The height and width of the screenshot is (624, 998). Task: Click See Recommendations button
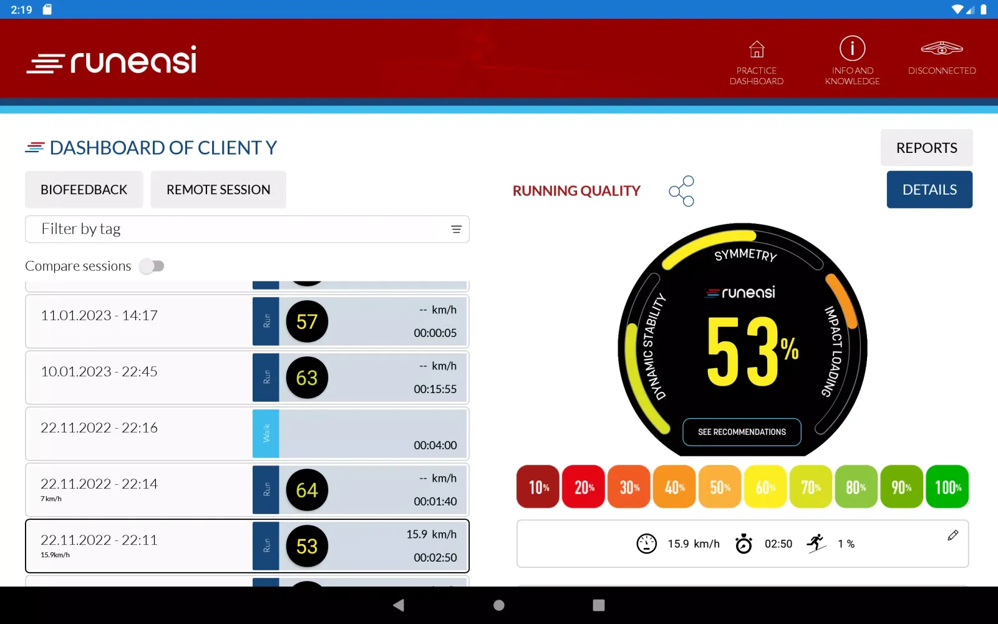[x=742, y=432]
